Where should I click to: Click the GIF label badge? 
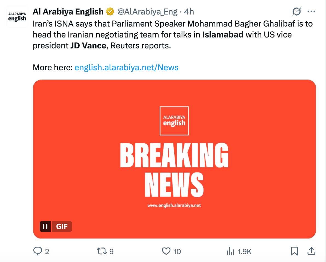coord(62,226)
